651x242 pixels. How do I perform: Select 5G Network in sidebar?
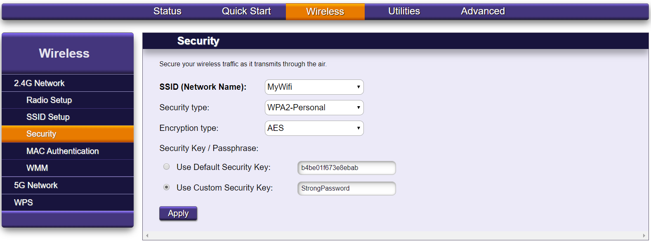coord(36,185)
